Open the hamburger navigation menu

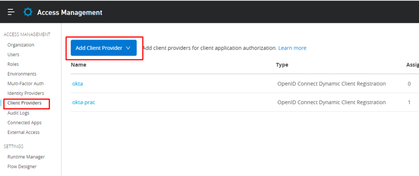tap(11, 12)
